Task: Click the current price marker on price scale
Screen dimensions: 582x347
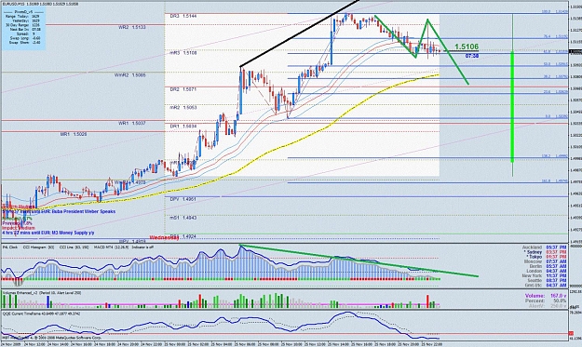Action: tap(575, 52)
